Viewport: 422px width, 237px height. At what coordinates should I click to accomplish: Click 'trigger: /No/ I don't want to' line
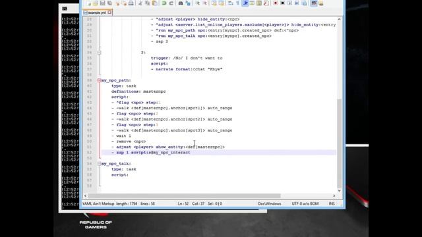[187, 58]
